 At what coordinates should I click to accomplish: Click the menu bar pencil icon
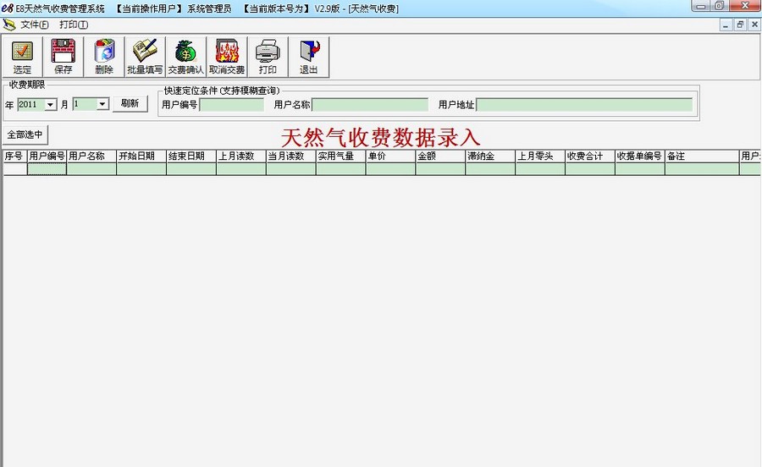(9, 25)
